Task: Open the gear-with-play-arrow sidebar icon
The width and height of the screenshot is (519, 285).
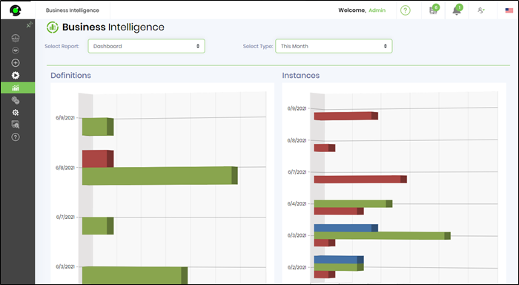Action: 16,75
